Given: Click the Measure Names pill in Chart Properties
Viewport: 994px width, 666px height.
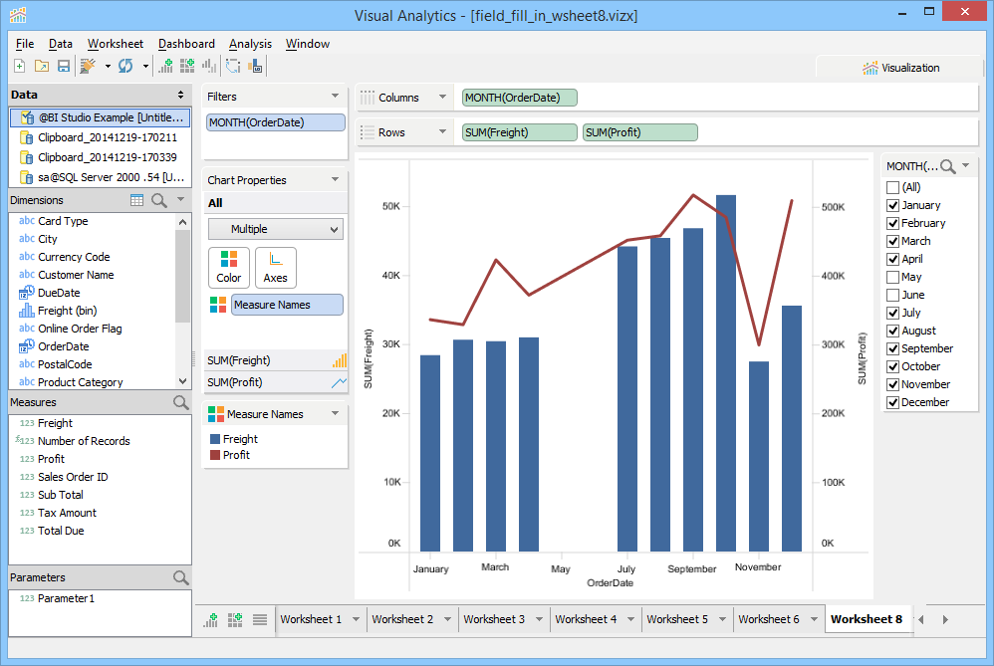Looking at the screenshot, I should 287,305.
